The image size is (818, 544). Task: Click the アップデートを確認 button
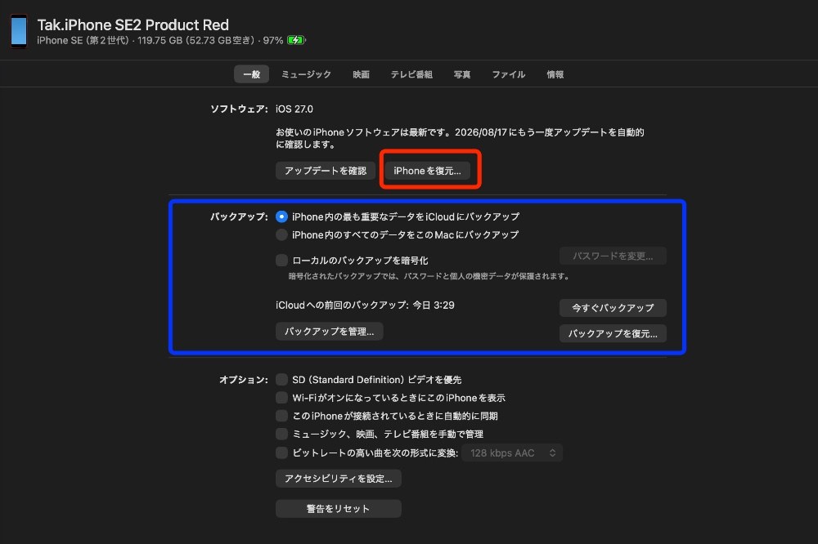click(x=326, y=171)
